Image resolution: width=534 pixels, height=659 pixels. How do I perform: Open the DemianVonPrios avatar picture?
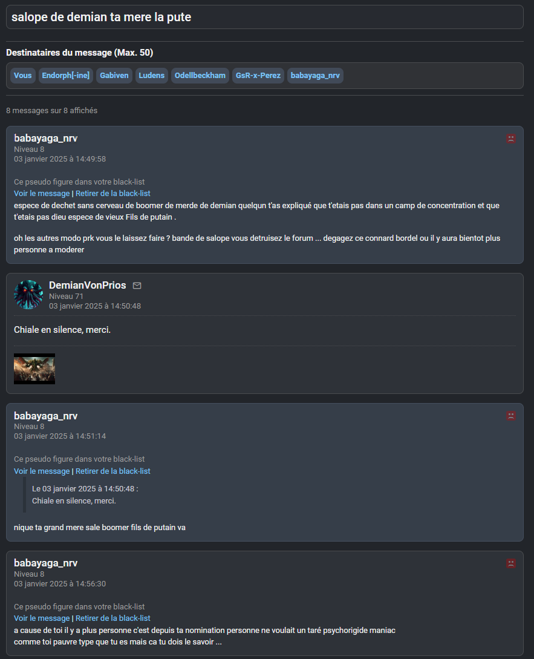28,295
